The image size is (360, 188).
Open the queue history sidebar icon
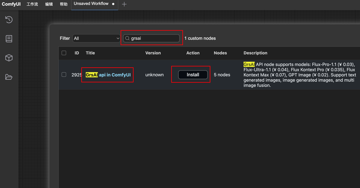[x=9, y=19]
